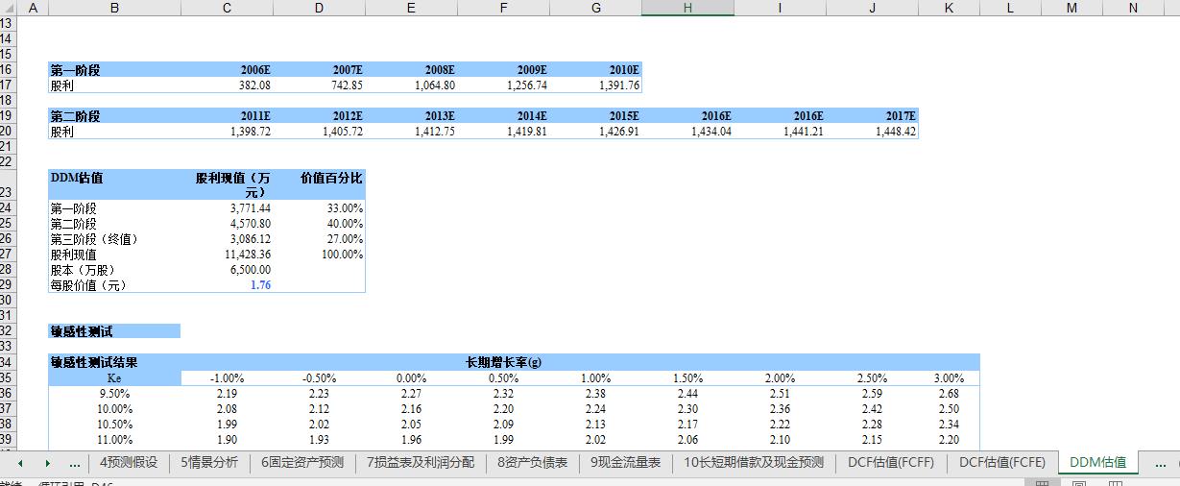1180x486 pixels.
Task: Switch to the 9现金流量表 sheet
Action: point(625,462)
